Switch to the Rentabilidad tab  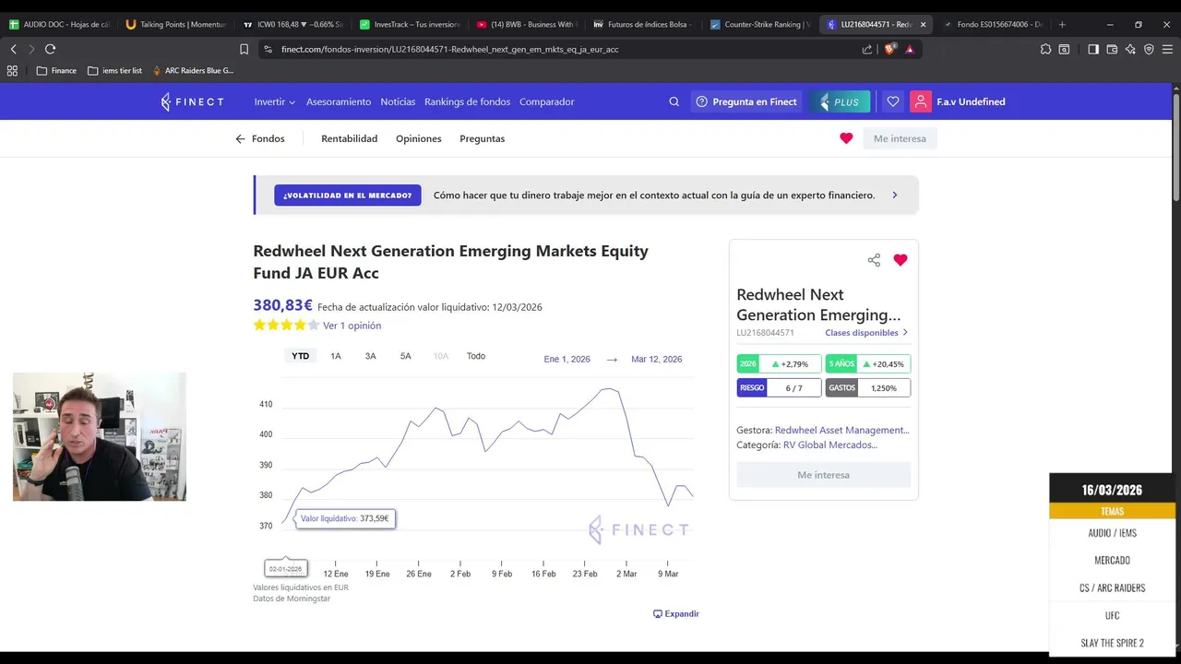(349, 138)
